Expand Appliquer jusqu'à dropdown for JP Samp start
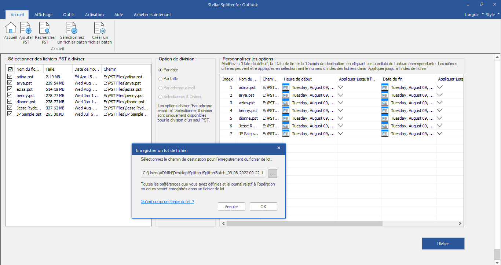This screenshot has width=501, height=265. pos(341,134)
